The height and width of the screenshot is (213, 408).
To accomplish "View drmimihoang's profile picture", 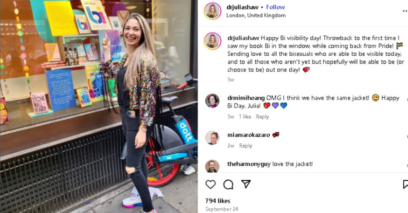I will (x=212, y=101).
